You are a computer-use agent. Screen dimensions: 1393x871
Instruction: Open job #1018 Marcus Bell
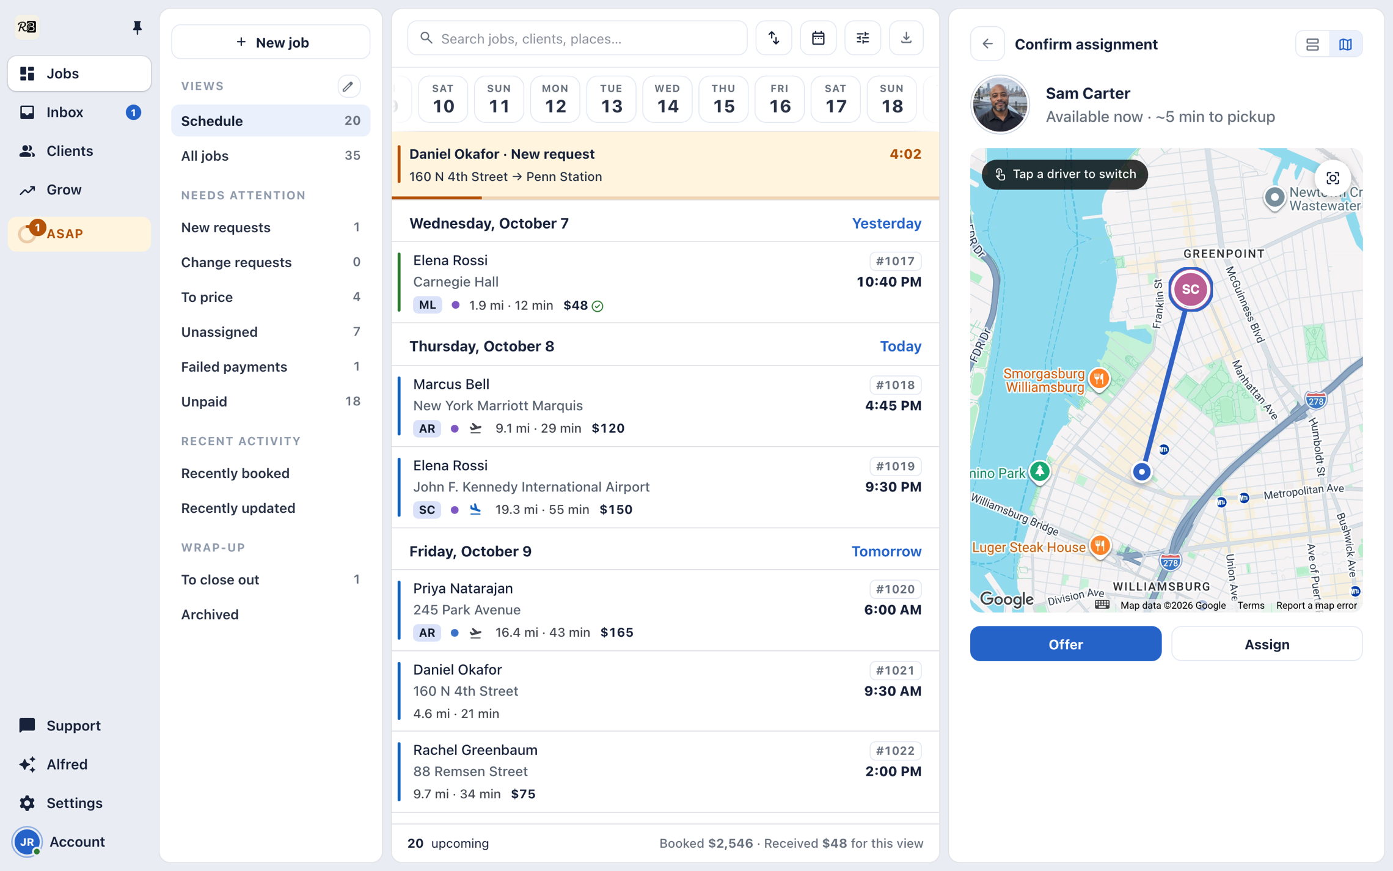point(665,406)
